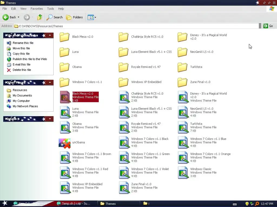Select the Luna theme file icon
277x207 pixels.
65,112
